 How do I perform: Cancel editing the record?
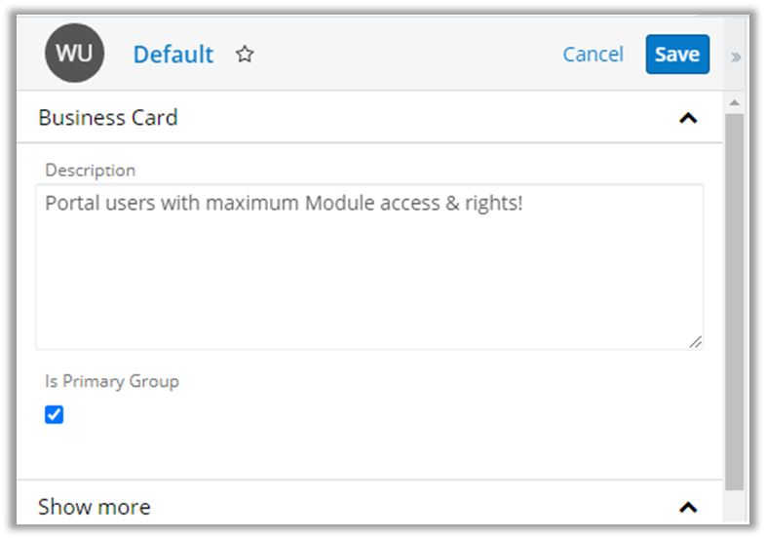(x=593, y=55)
